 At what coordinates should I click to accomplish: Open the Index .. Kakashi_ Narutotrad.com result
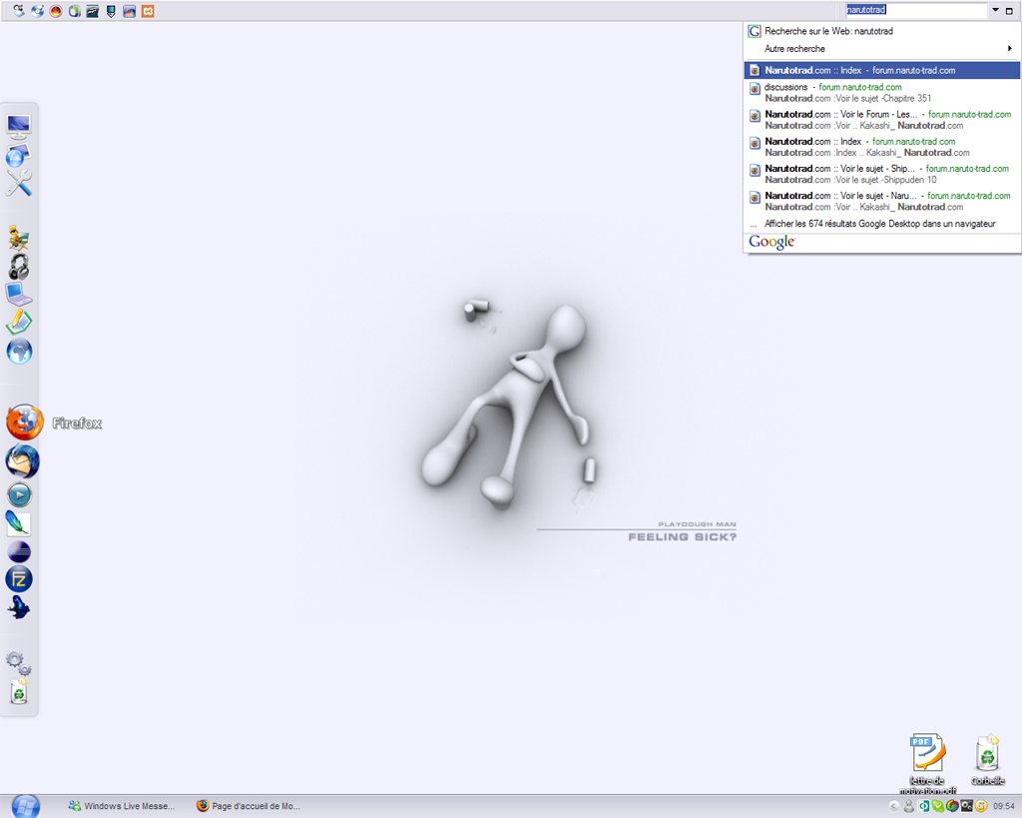click(882, 147)
